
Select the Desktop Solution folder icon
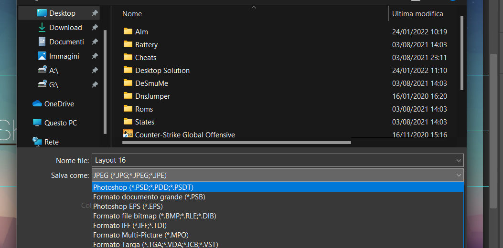click(x=128, y=70)
